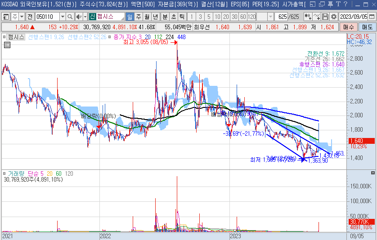Click the red 30,770K volume tag on axis

(x=361, y=222)
